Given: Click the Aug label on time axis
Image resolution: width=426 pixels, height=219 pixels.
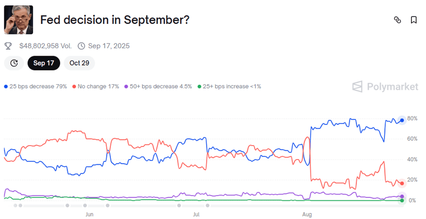Looking at the screenshot, I should (307, 214).
